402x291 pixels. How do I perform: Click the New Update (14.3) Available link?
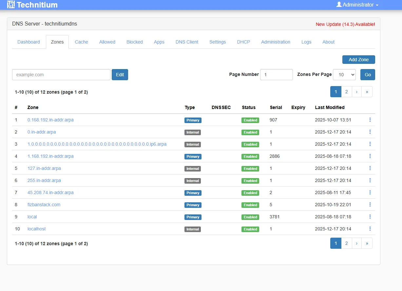[x=345, y=24]
